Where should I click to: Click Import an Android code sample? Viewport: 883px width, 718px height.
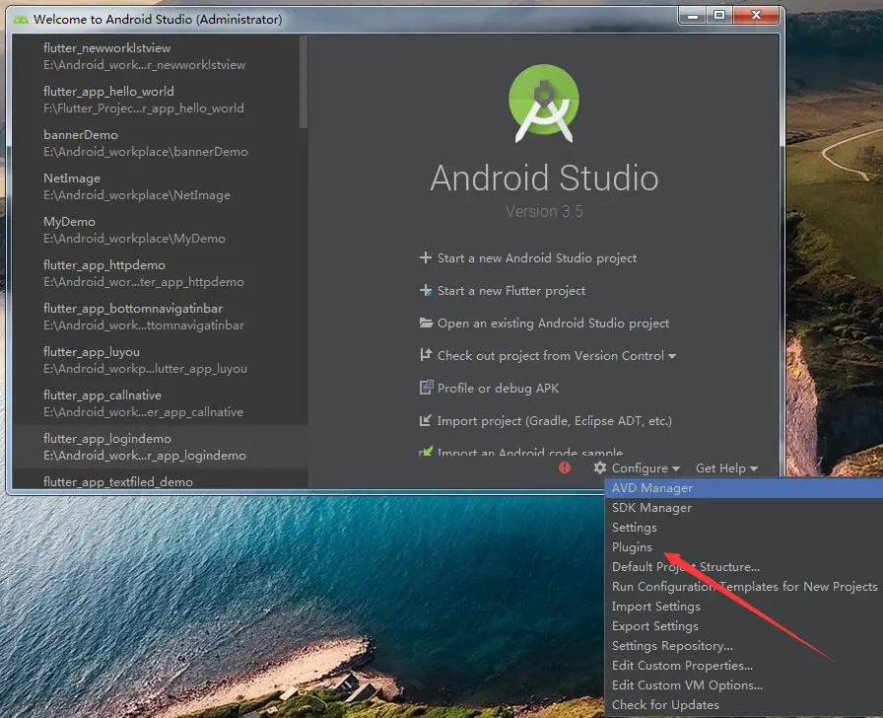[x=529, y=452]
